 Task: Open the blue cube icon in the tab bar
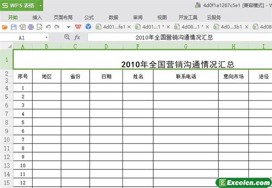coord(88,27)
